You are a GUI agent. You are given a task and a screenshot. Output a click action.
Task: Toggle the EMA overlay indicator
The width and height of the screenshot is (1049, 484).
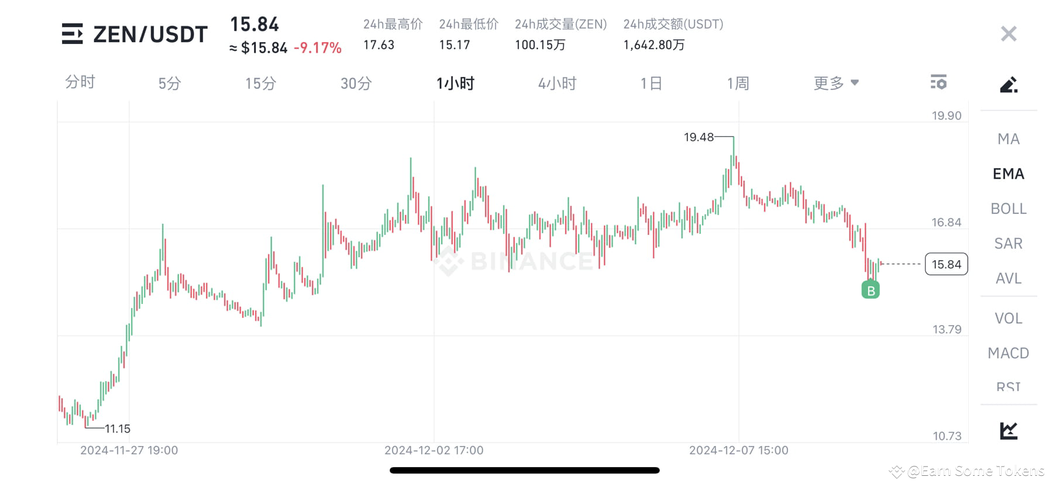click(1008, 174)
